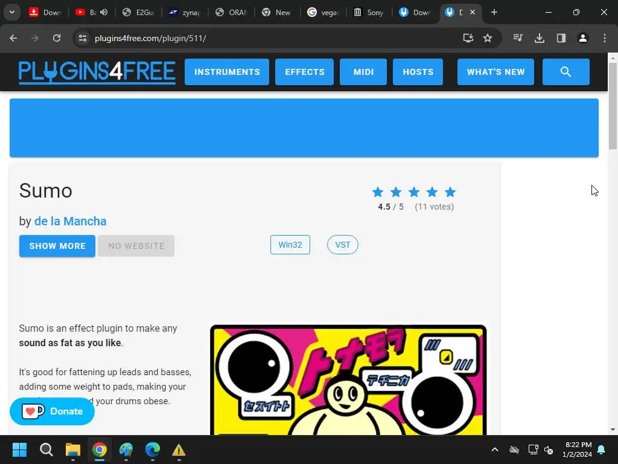Open a new browser tab
Image resolution: width=618 pixels, height=464 pixels.
pyautogui.click(x=494, y=12)
